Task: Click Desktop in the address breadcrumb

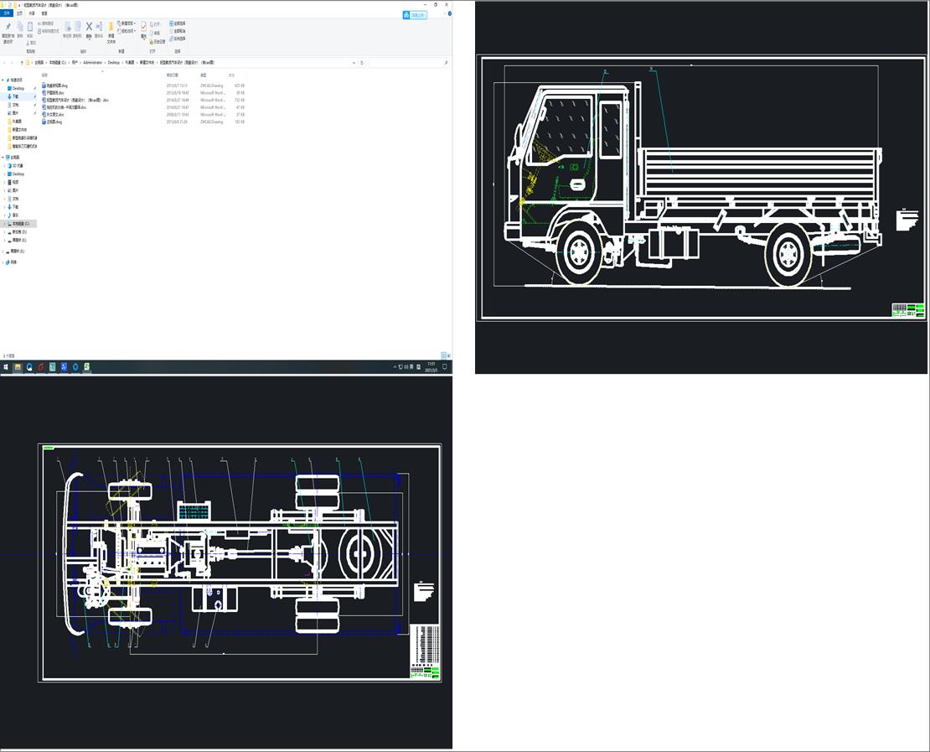Action: (113, 62)
